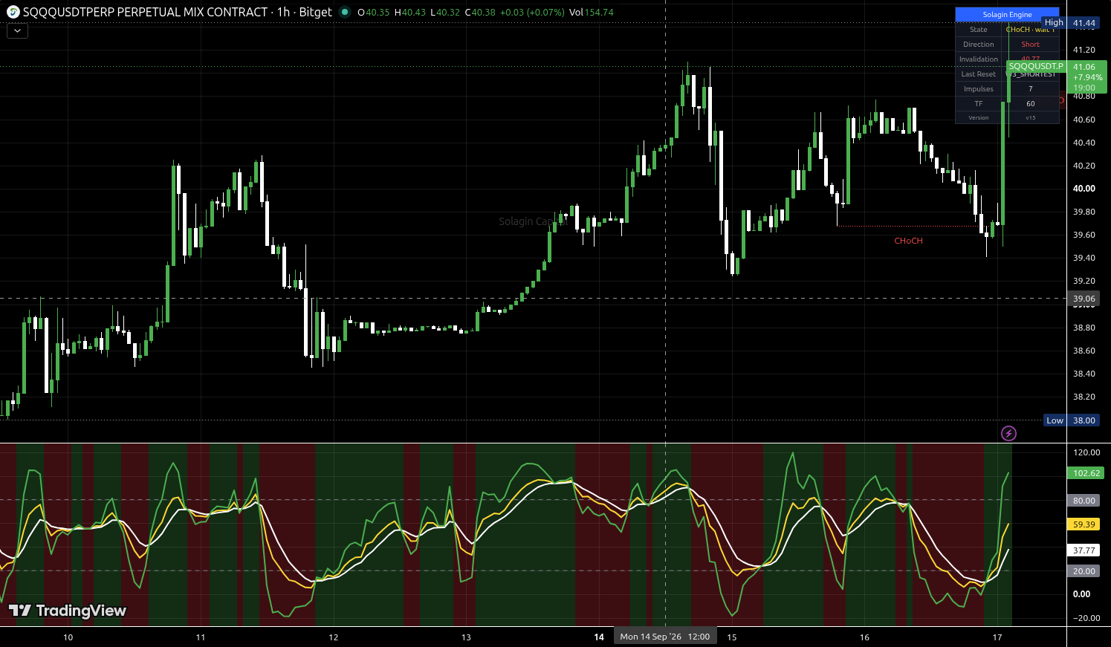The width and height of the screenshot is (1111, 647).
Task: Click the 120.00 oscillator axis label
Action: (1086, 452)
